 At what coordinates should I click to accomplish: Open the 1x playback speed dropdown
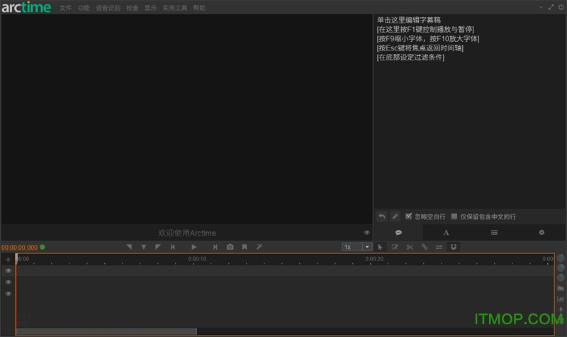(x=357, y=247)
